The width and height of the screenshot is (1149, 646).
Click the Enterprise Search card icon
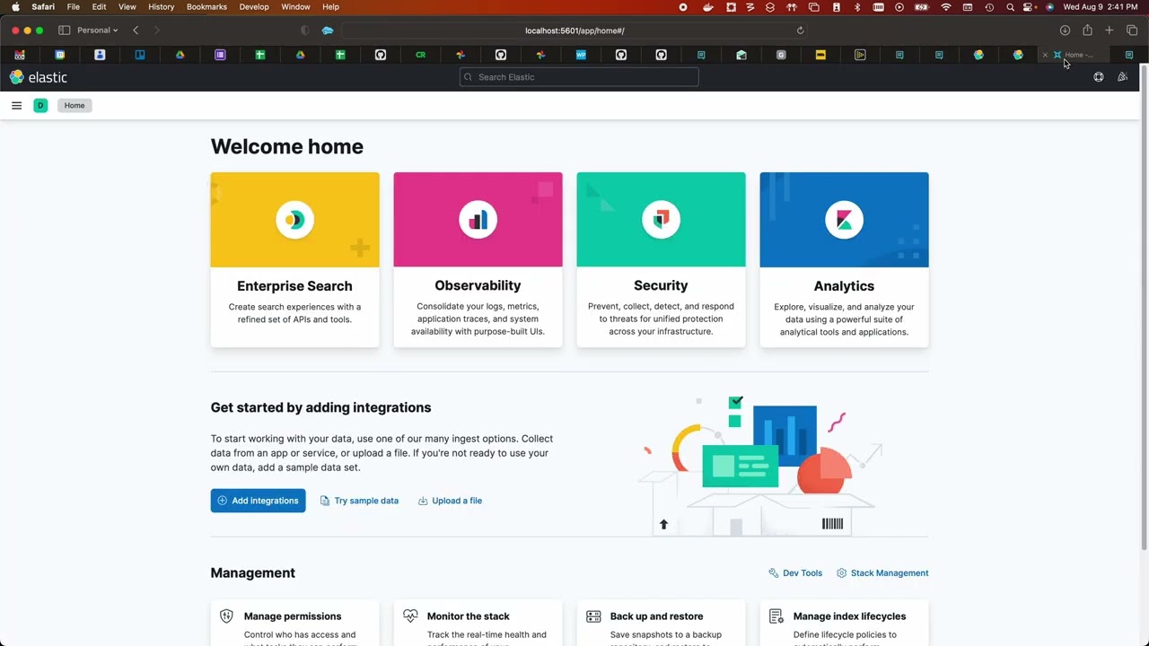click(294, 220)
